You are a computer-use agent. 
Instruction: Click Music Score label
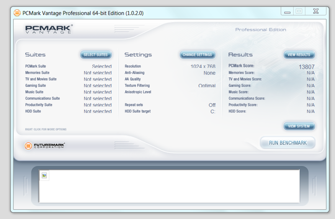(238, 92)
